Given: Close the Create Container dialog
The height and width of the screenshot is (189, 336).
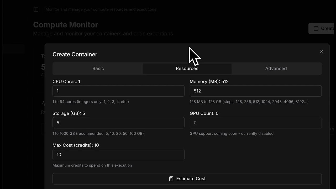Looking at the screenshot, I should coord(322,51).
